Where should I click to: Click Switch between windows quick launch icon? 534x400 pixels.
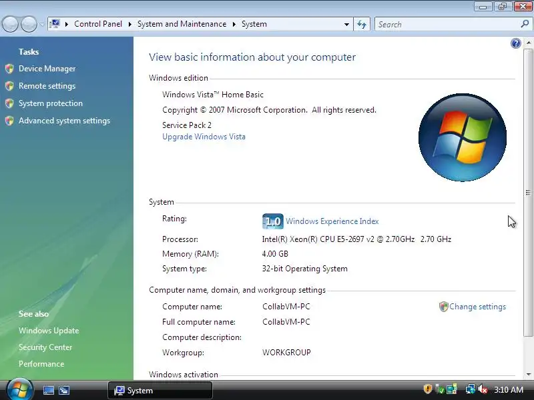coord(64,390)
